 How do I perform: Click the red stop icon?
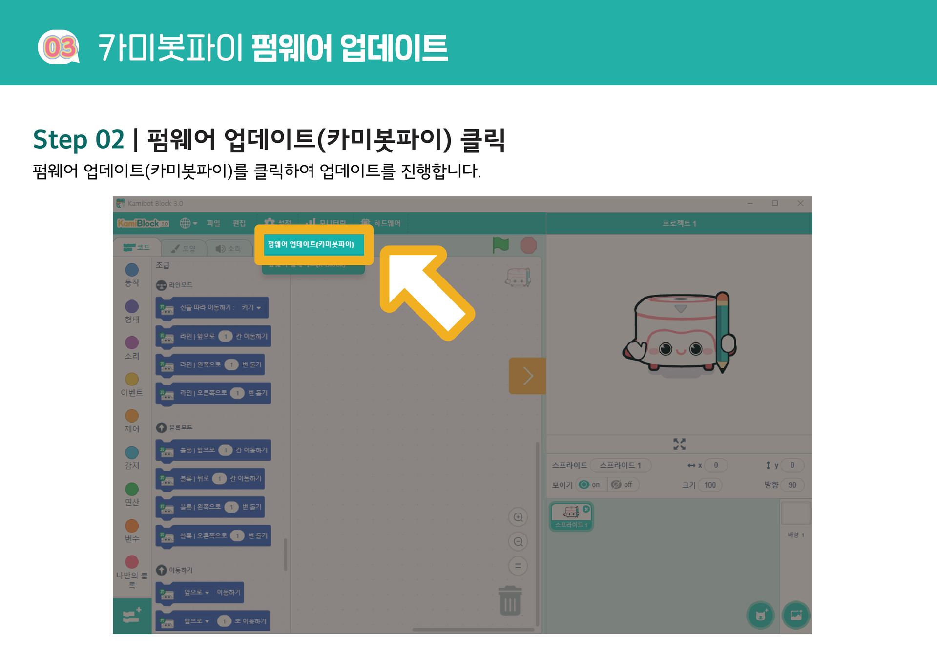point(528,245)
